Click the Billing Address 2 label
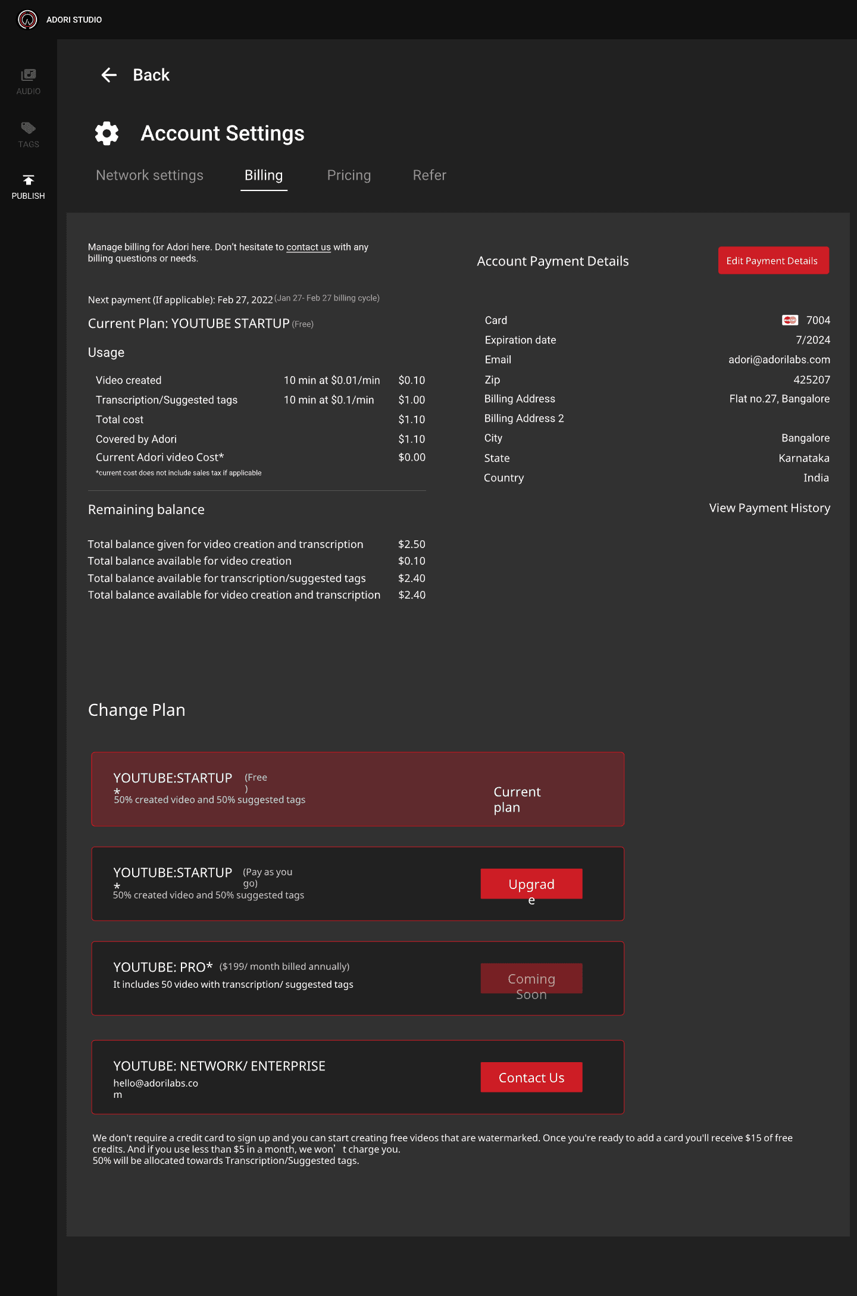 pyautogui.click(x=524, y=418)
